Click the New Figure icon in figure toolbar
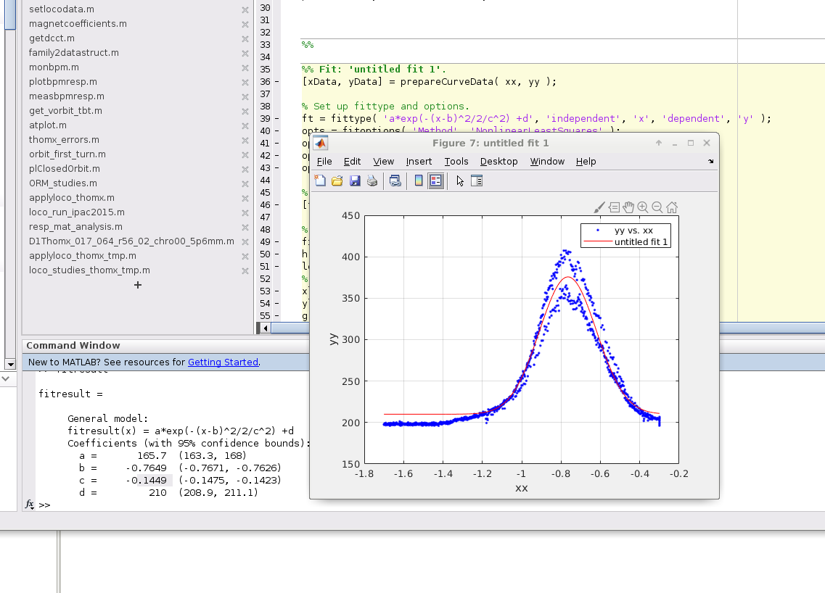825x593 pixels. [320, 181]
